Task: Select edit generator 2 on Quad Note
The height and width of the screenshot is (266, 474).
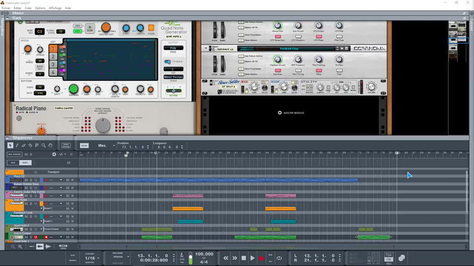Action: pyautogui.click(x=53, y=57)
